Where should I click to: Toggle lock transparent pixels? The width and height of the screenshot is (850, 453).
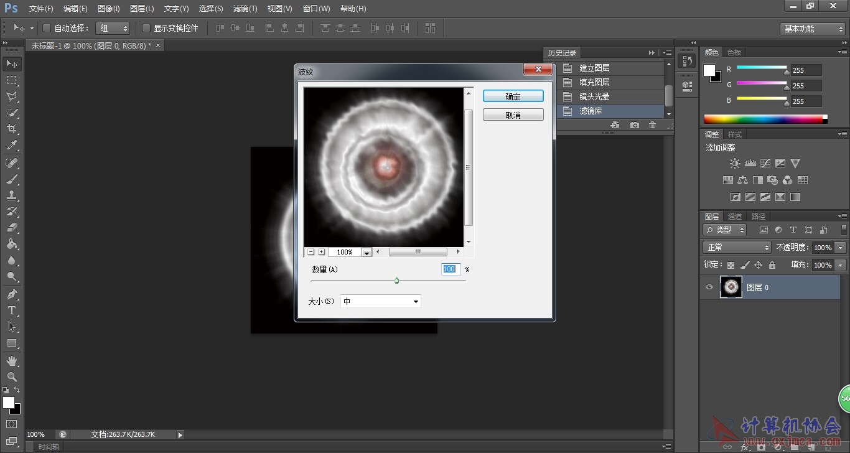731,265
